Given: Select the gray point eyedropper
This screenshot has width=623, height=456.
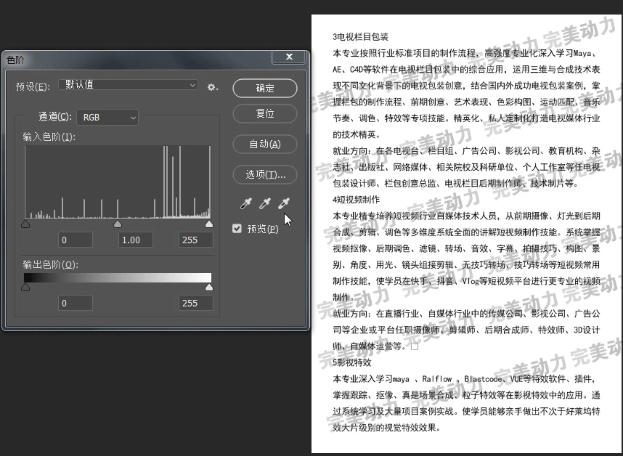Looking at the screenshot, I should point(265,204).
